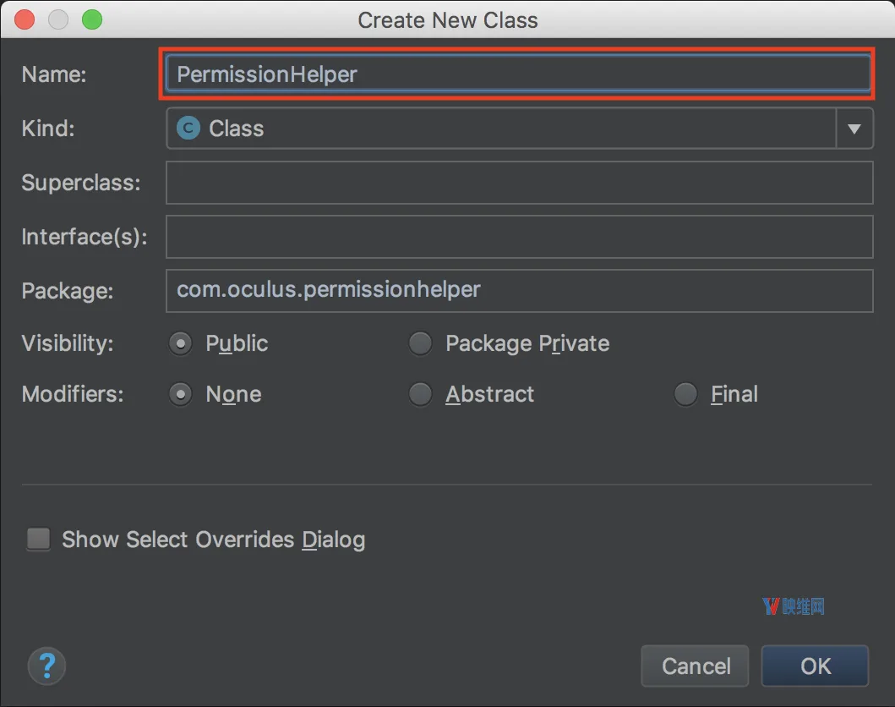This screenshot has height=707, width=895.
Task: Close the dialog with the red window button
Action: (x=25, y=19)
